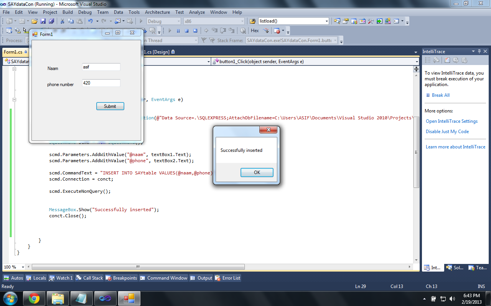Open the Stack Frame dropdown

(x=292, y=41)
